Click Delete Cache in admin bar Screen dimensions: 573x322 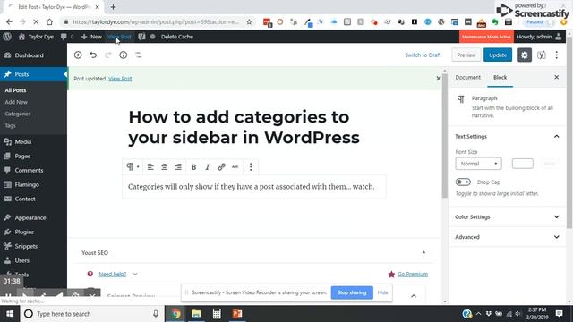177,37
